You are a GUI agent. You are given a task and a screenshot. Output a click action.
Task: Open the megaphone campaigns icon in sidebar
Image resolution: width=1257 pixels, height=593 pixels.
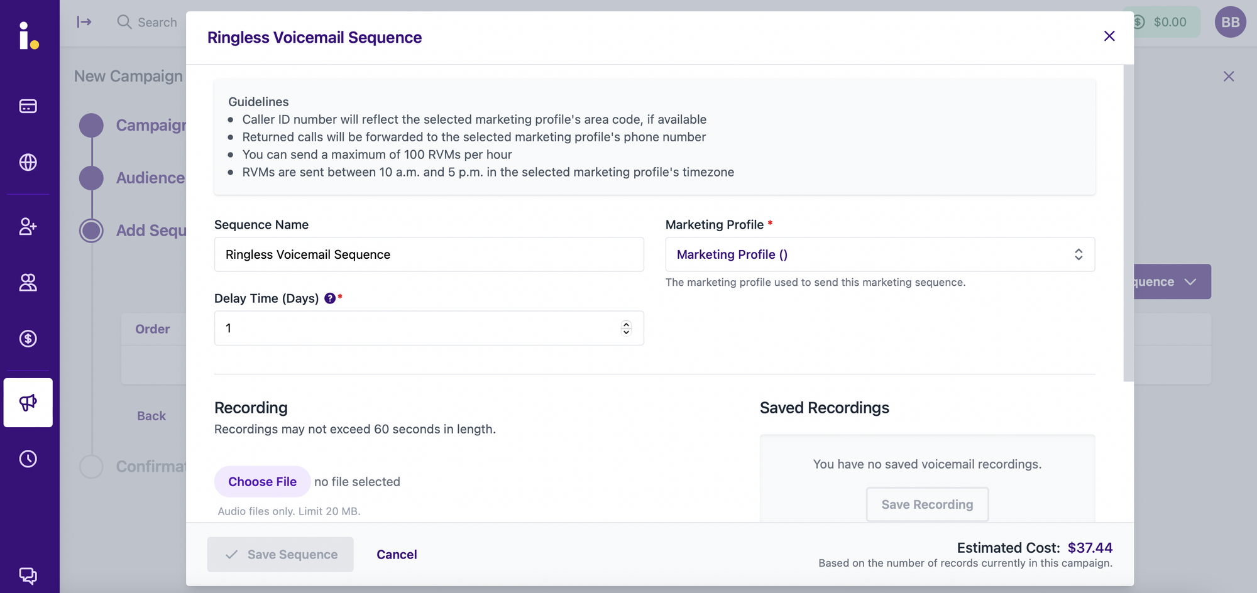[x=28, y=403]
